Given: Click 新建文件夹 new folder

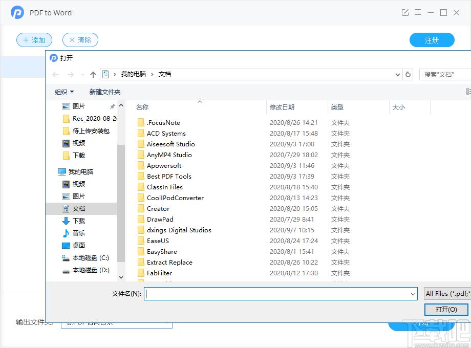Looking at the screenshot, I should click(104, 92).
